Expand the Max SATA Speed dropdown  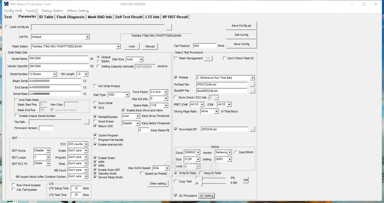tap(167, 168)
